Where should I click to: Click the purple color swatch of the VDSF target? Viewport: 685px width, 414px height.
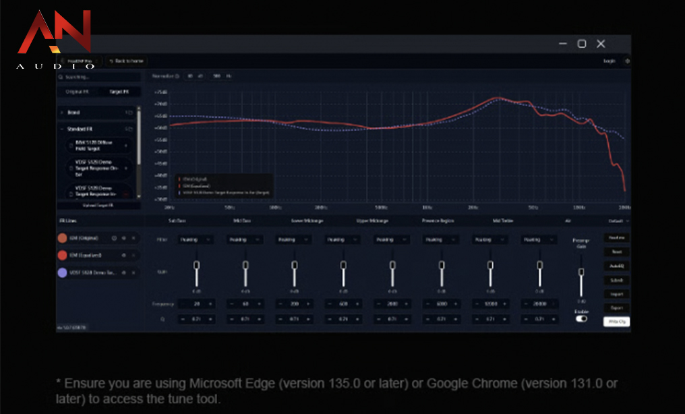coord(63,272)
